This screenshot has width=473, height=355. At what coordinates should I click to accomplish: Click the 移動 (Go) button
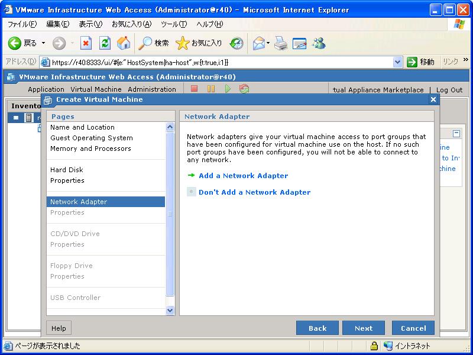tap(421, 62)
